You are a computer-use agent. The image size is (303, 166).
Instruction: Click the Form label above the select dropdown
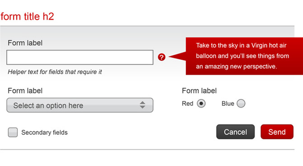(25, 90)
